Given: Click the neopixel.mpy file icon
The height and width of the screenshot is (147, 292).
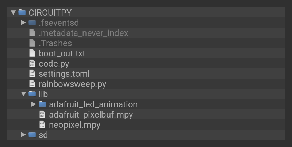Looking at the screenshot, I should [42, 124].
